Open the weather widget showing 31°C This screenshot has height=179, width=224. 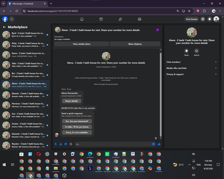178,165
